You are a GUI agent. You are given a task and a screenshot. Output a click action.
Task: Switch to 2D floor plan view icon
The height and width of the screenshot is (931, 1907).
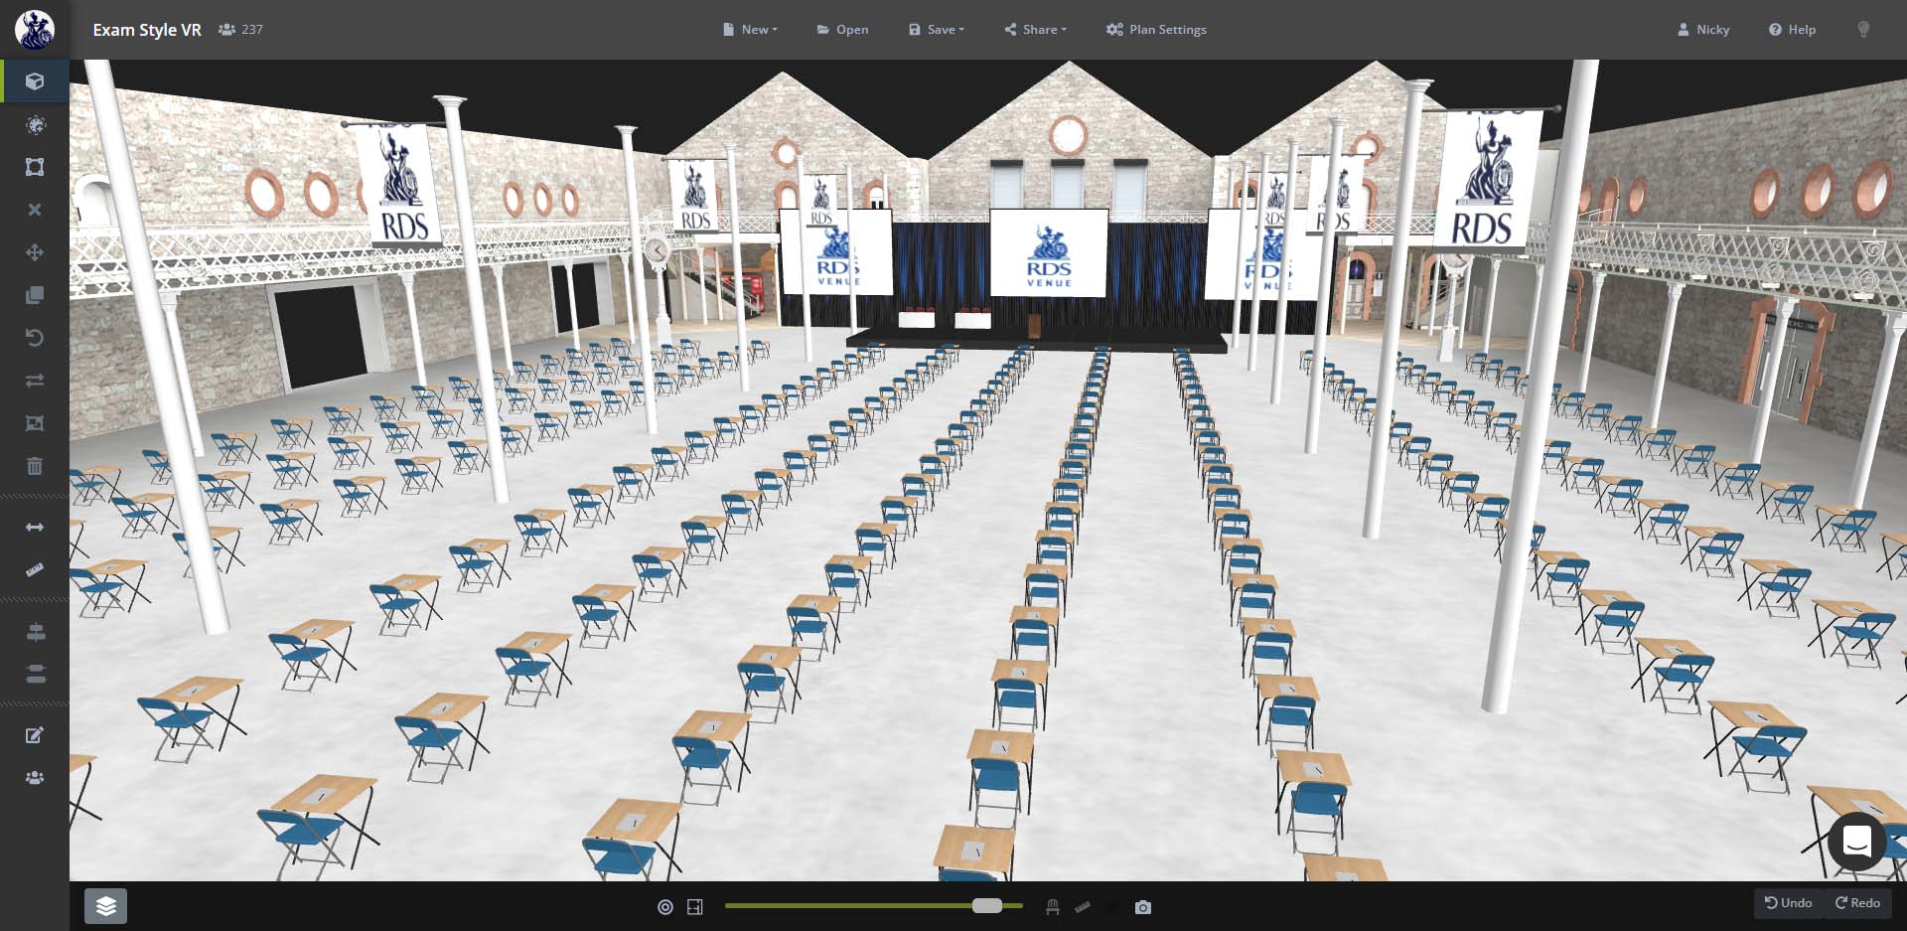695,907
